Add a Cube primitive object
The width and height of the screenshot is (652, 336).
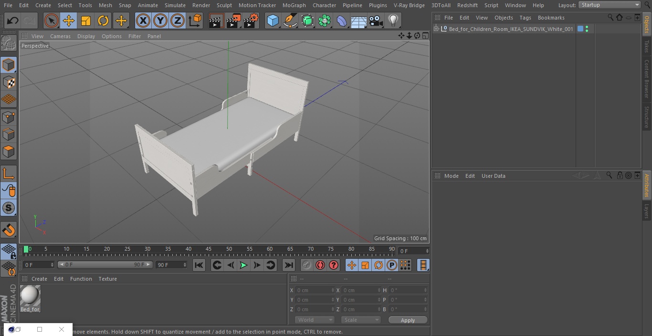273,20
